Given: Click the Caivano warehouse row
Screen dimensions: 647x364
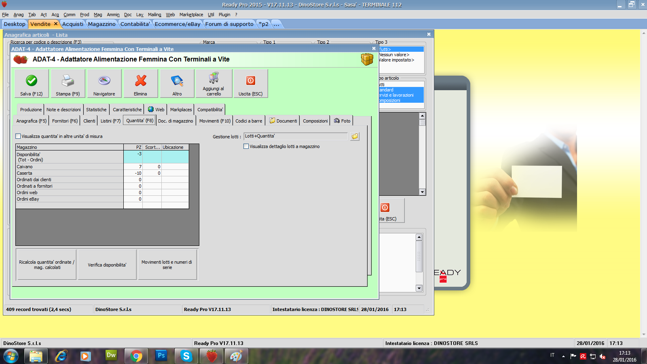Looking at the screenshot, I should point(102,167).
